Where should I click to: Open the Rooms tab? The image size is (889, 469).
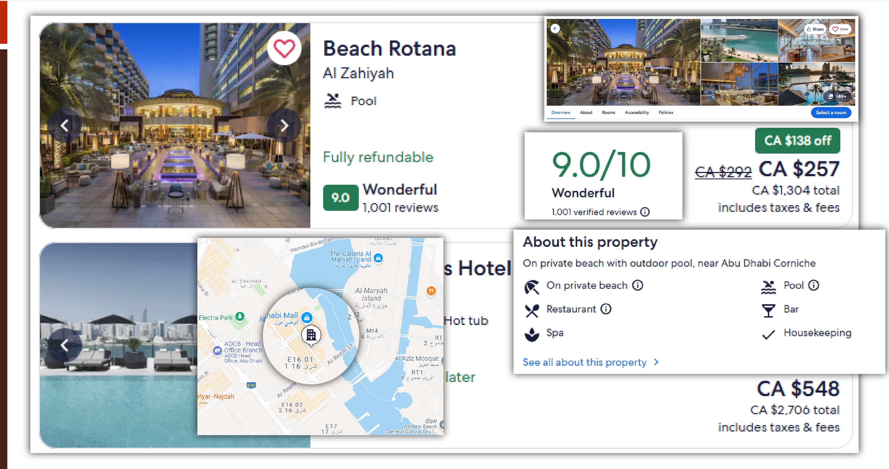(x=608, y=113)
